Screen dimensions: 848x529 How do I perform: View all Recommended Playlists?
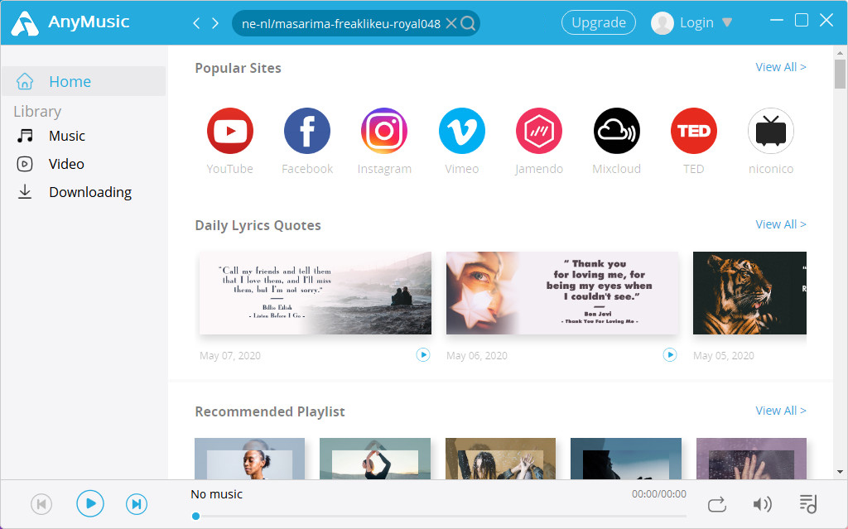(x=780, y=411)
